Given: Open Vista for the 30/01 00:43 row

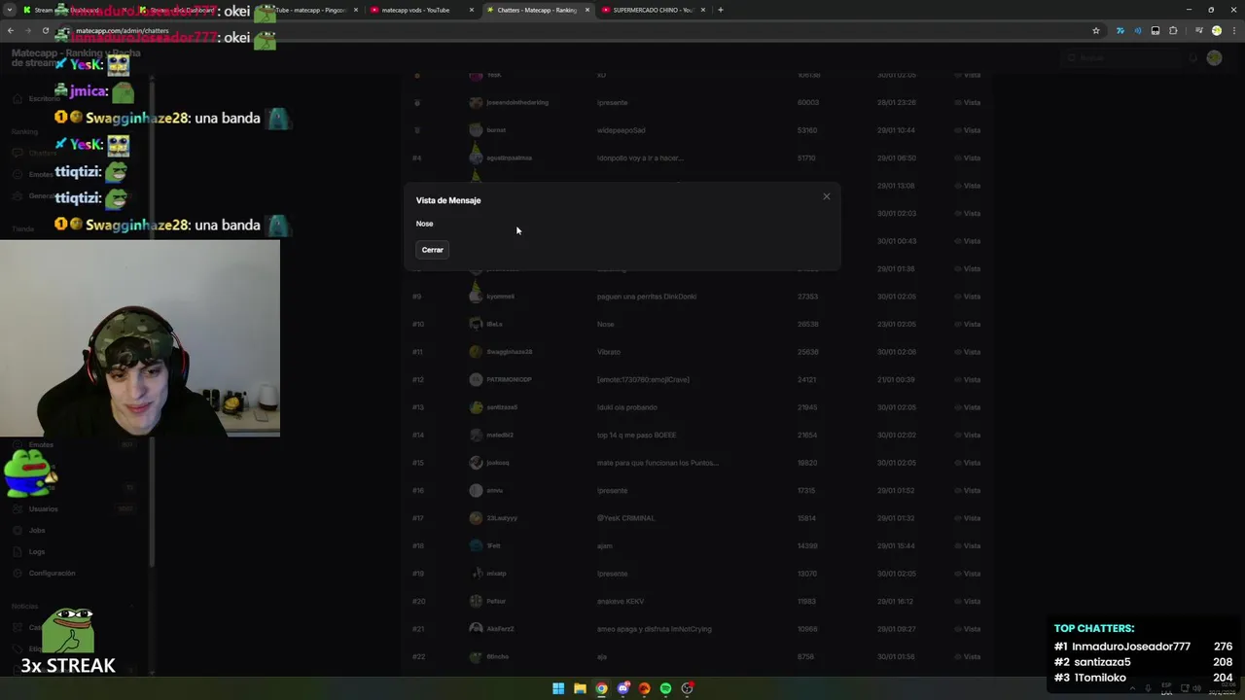Looking at the screenshot, I should (x=967, y=241).
